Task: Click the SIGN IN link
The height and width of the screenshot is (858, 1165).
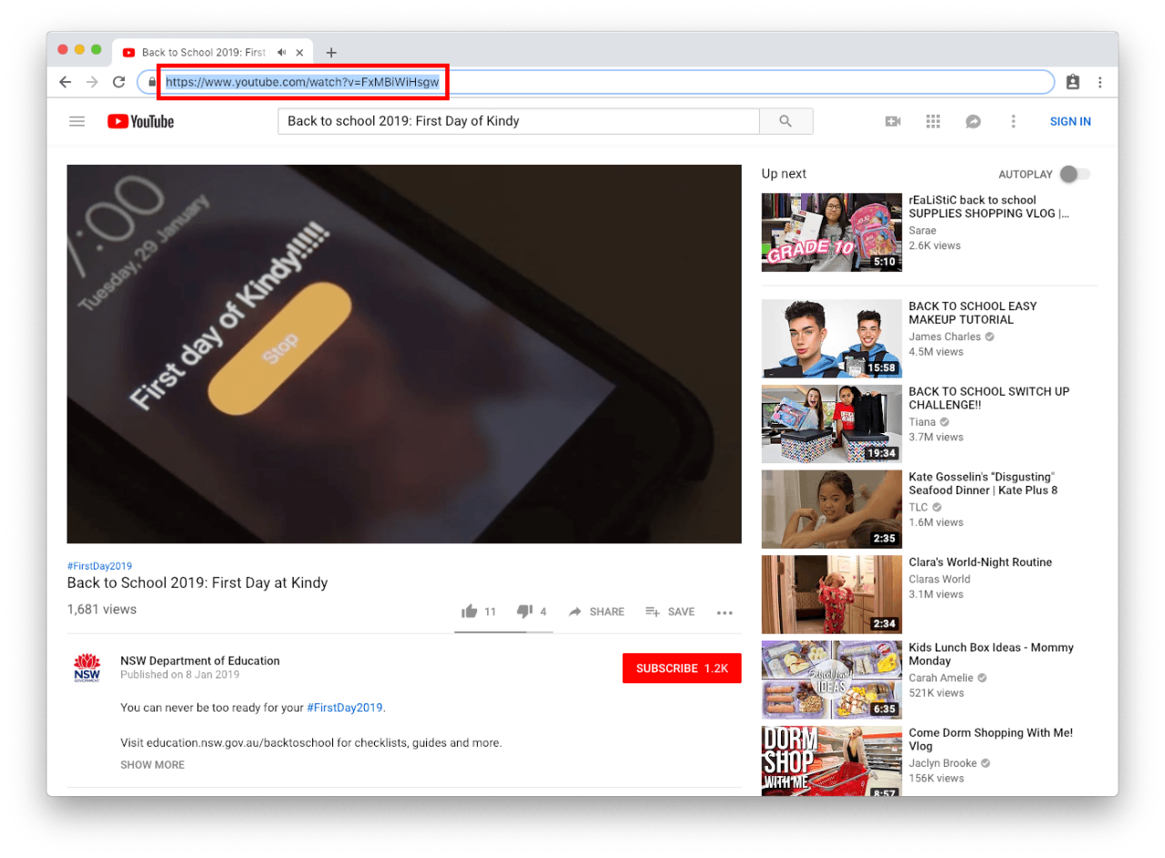Action: (x=1069, y=121)
